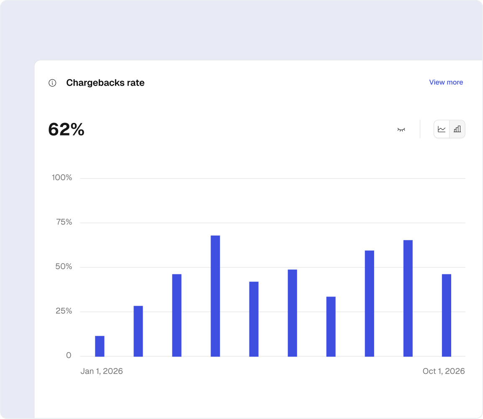The image size is (483, 419).
Task: Open the View more link
Action: click(x=446, y=82)
